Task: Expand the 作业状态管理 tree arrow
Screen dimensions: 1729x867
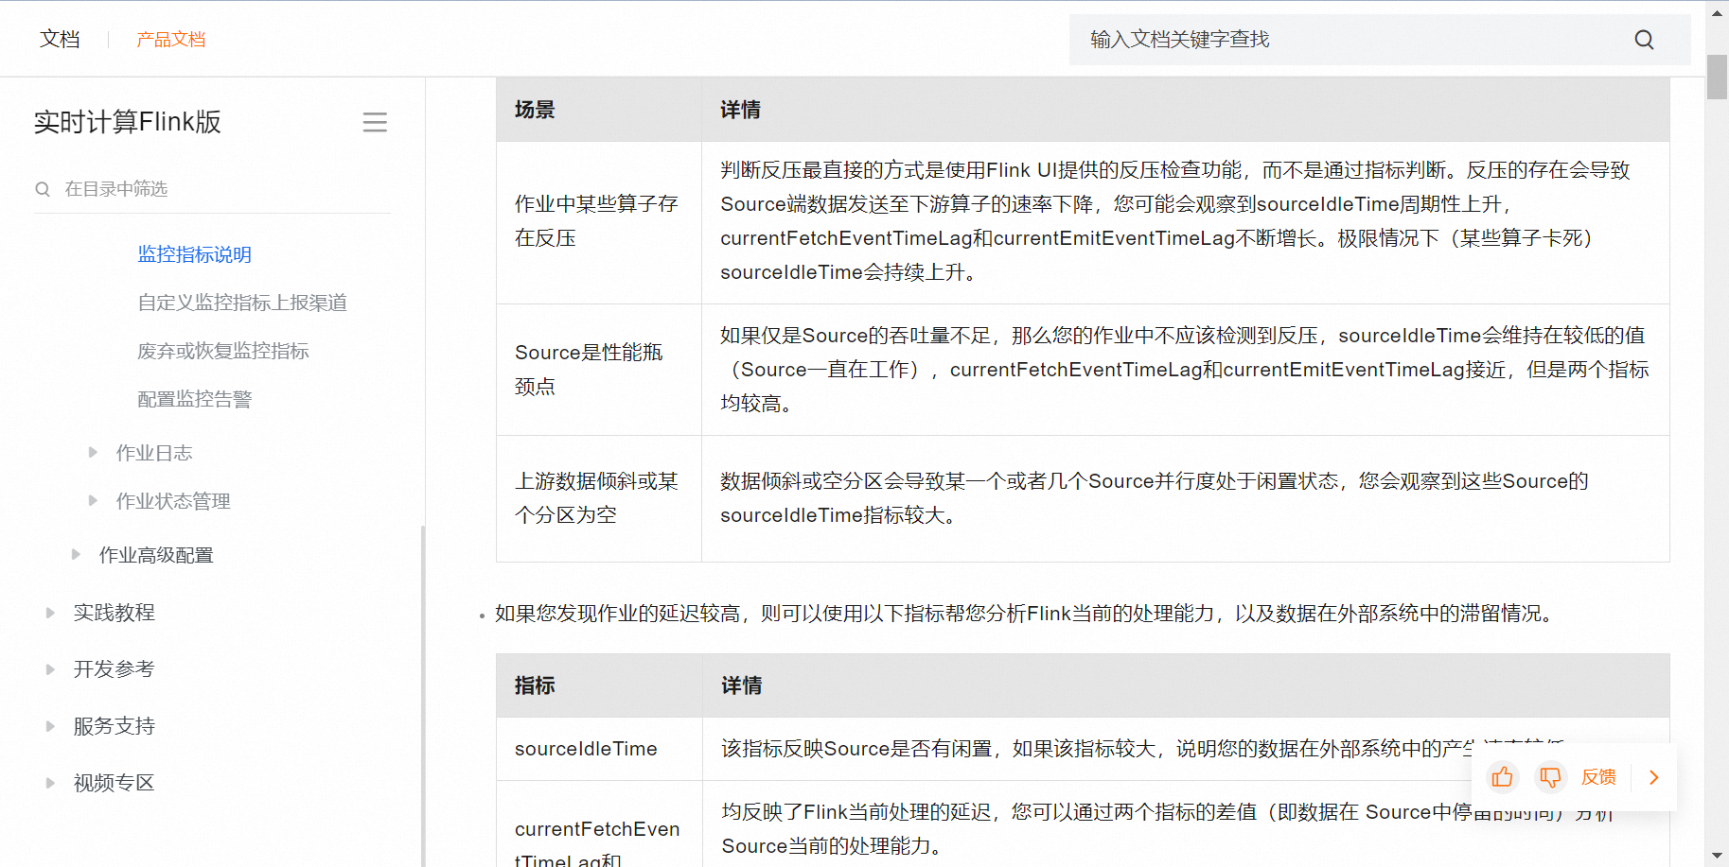Action: [x=93, y=500]
